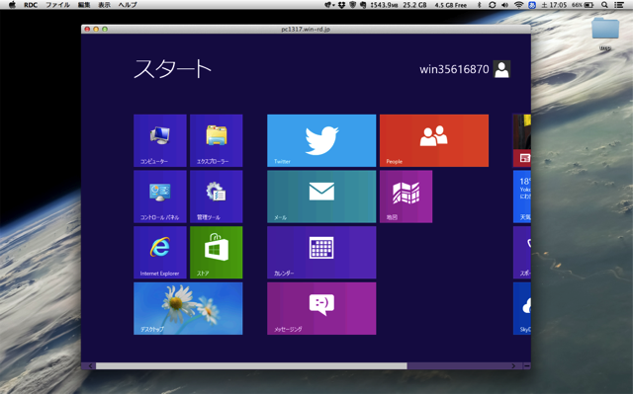Click the 17:05 clock in menu bar
The width and height of the screenshot is (633, 394).
point(554,5)
